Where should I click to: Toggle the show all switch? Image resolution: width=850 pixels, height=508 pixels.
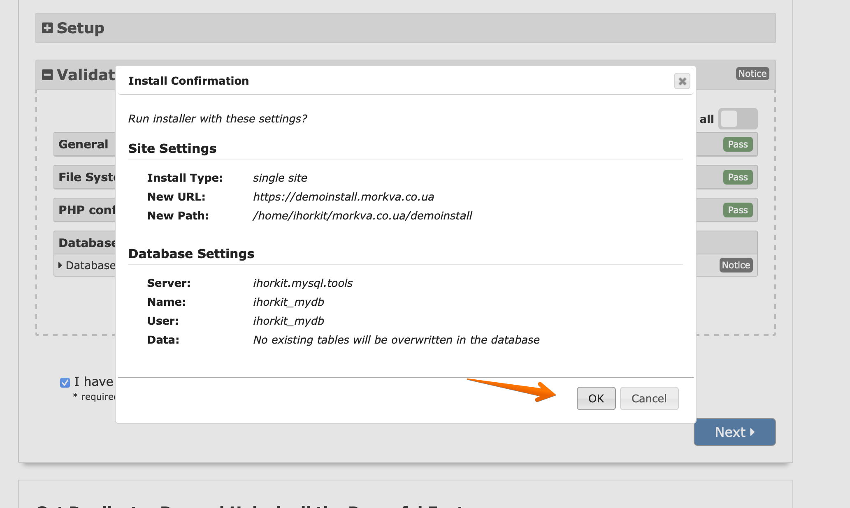tap(737, 119)
